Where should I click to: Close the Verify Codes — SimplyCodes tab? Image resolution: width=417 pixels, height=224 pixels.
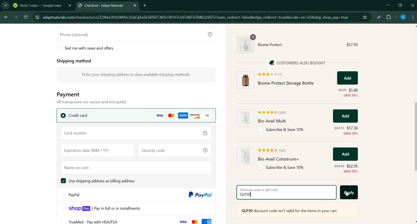click(x=70, y=5)
